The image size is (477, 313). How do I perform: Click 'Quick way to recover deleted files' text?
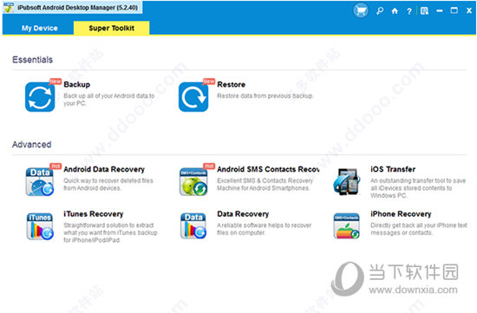click(x=108, y=185)
